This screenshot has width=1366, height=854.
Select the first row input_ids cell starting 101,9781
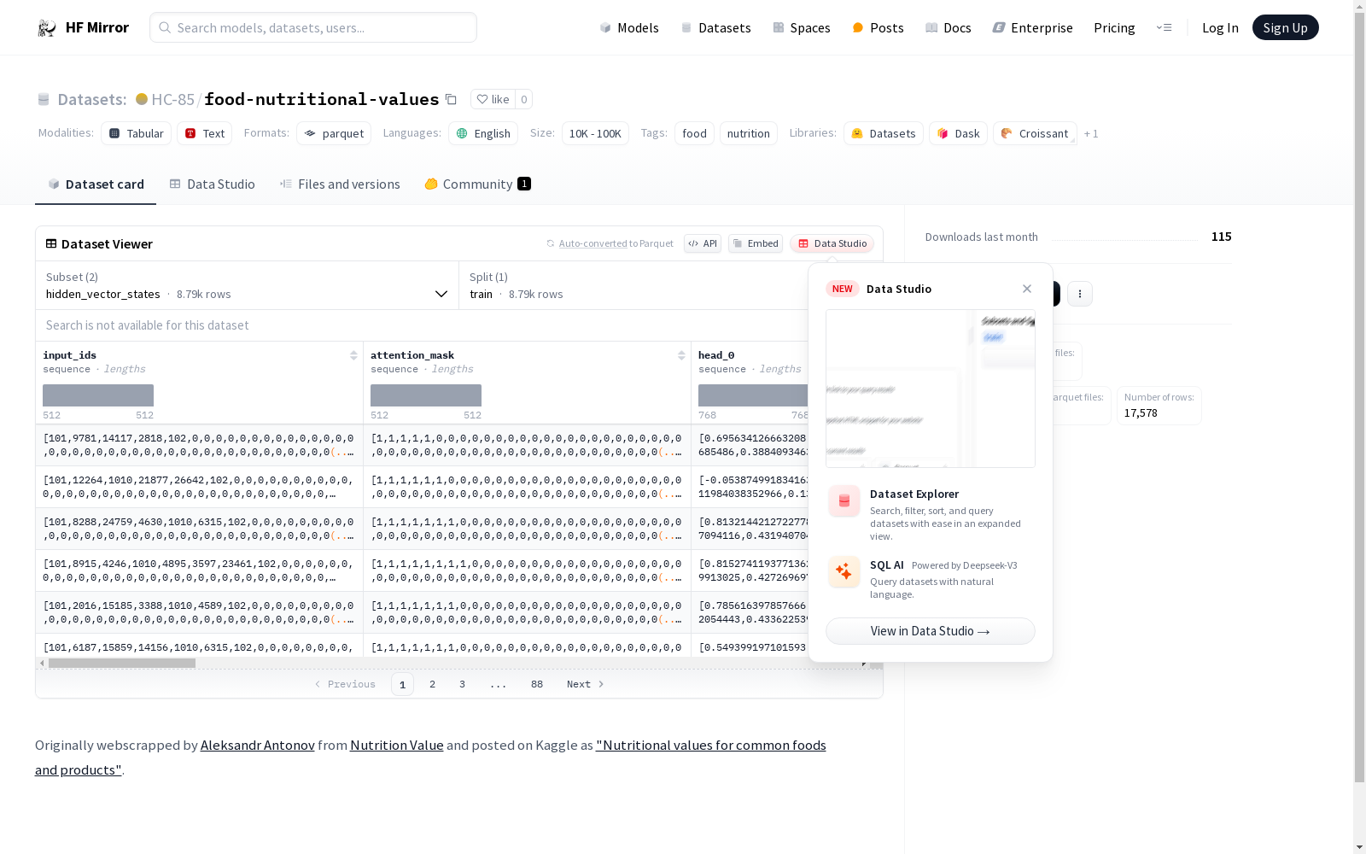(x=199, y=445)
